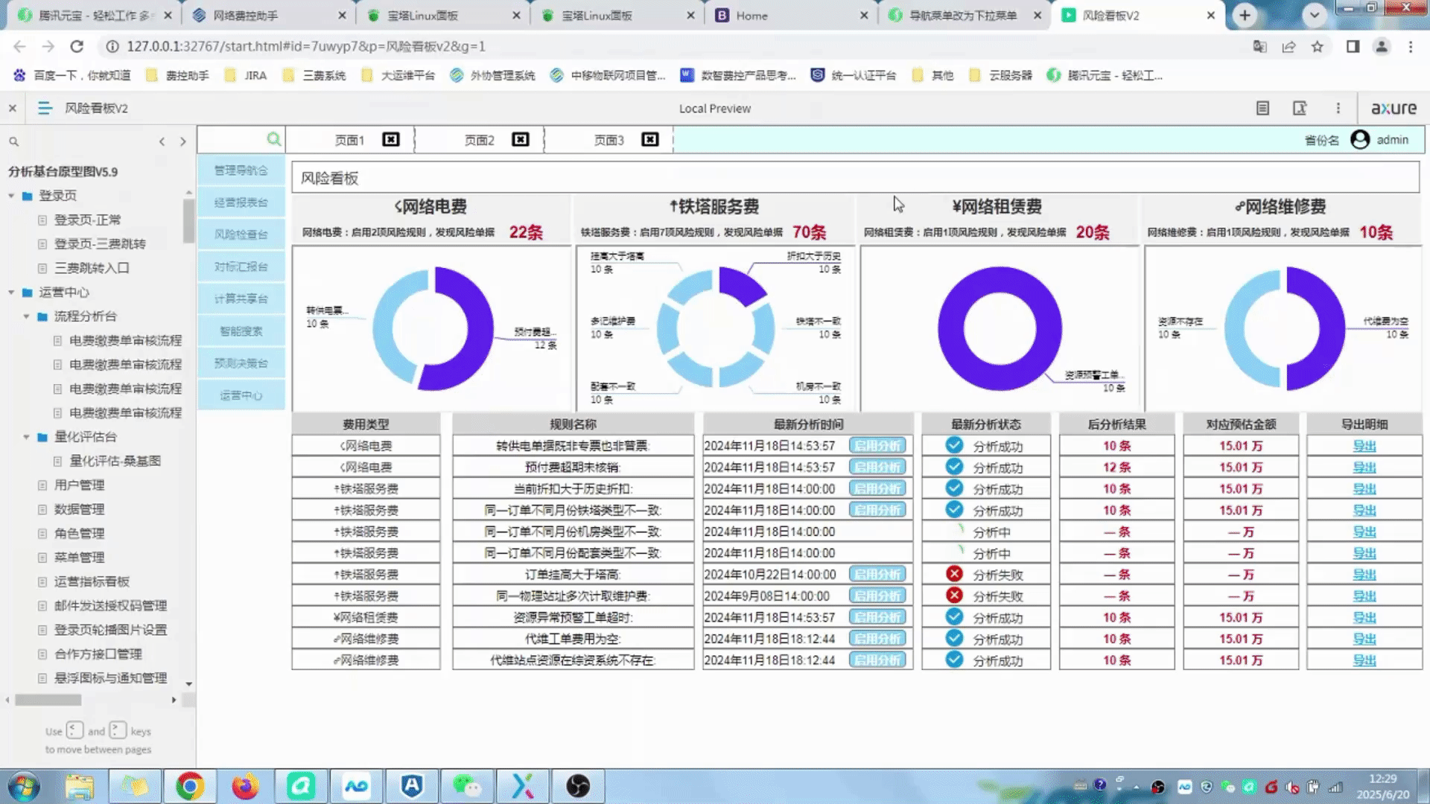Click the hamburger menu next to 风险看板V2
1430x804 pixels.
pos(44,108)
